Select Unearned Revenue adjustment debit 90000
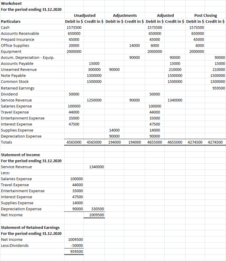This screenshot has height=261, width=226. click(x=114, y=70)
